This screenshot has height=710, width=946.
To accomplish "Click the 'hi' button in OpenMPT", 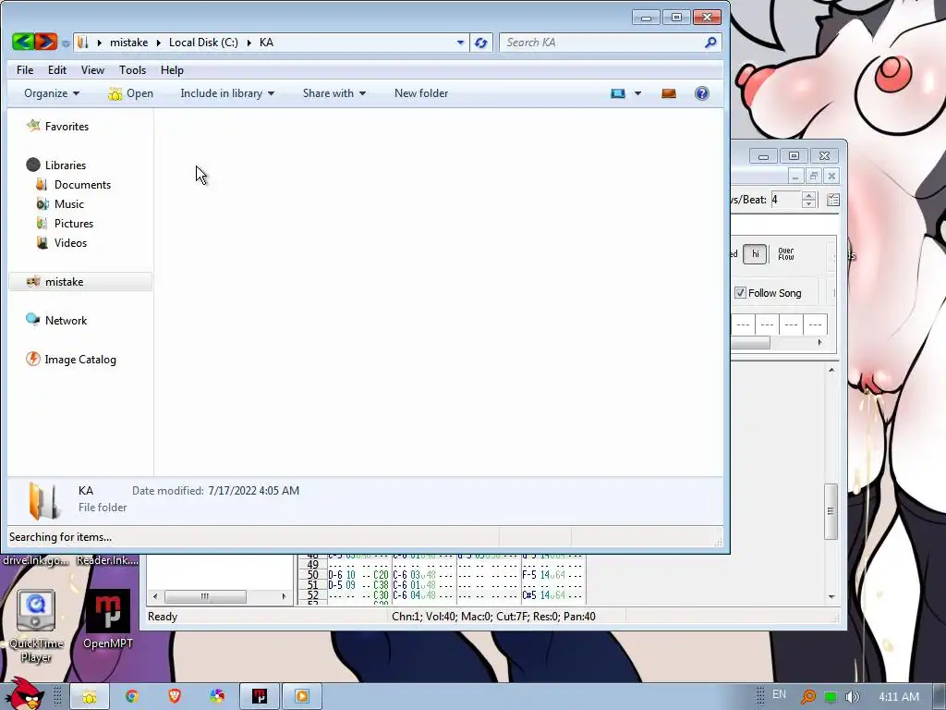I will point(755,254).
